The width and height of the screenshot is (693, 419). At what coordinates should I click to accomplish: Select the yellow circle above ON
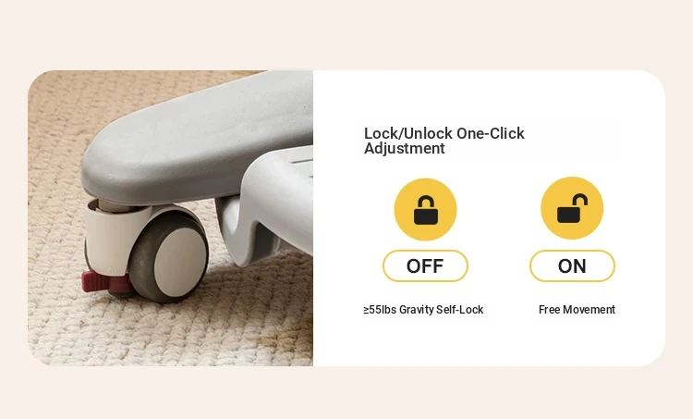point(572,208)
